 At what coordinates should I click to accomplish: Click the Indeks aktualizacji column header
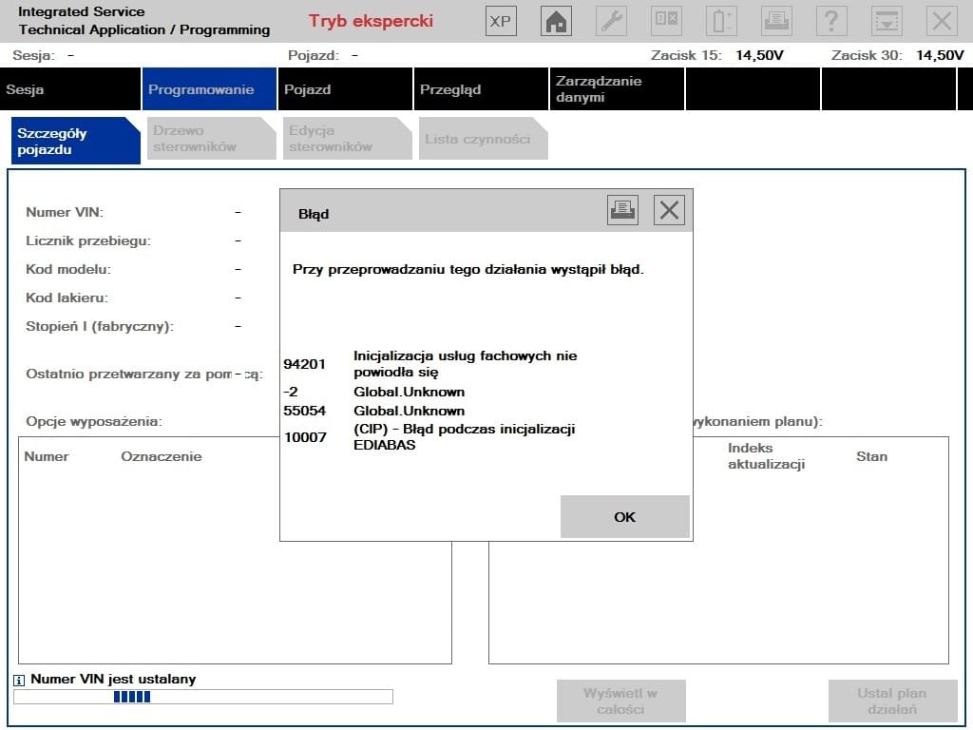pos(767,456)
